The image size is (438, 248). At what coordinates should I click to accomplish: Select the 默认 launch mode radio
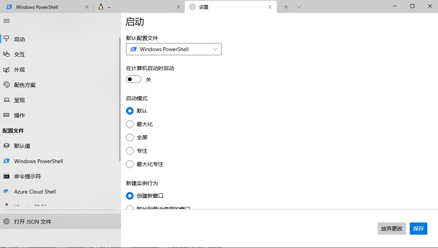coord(129,111)
